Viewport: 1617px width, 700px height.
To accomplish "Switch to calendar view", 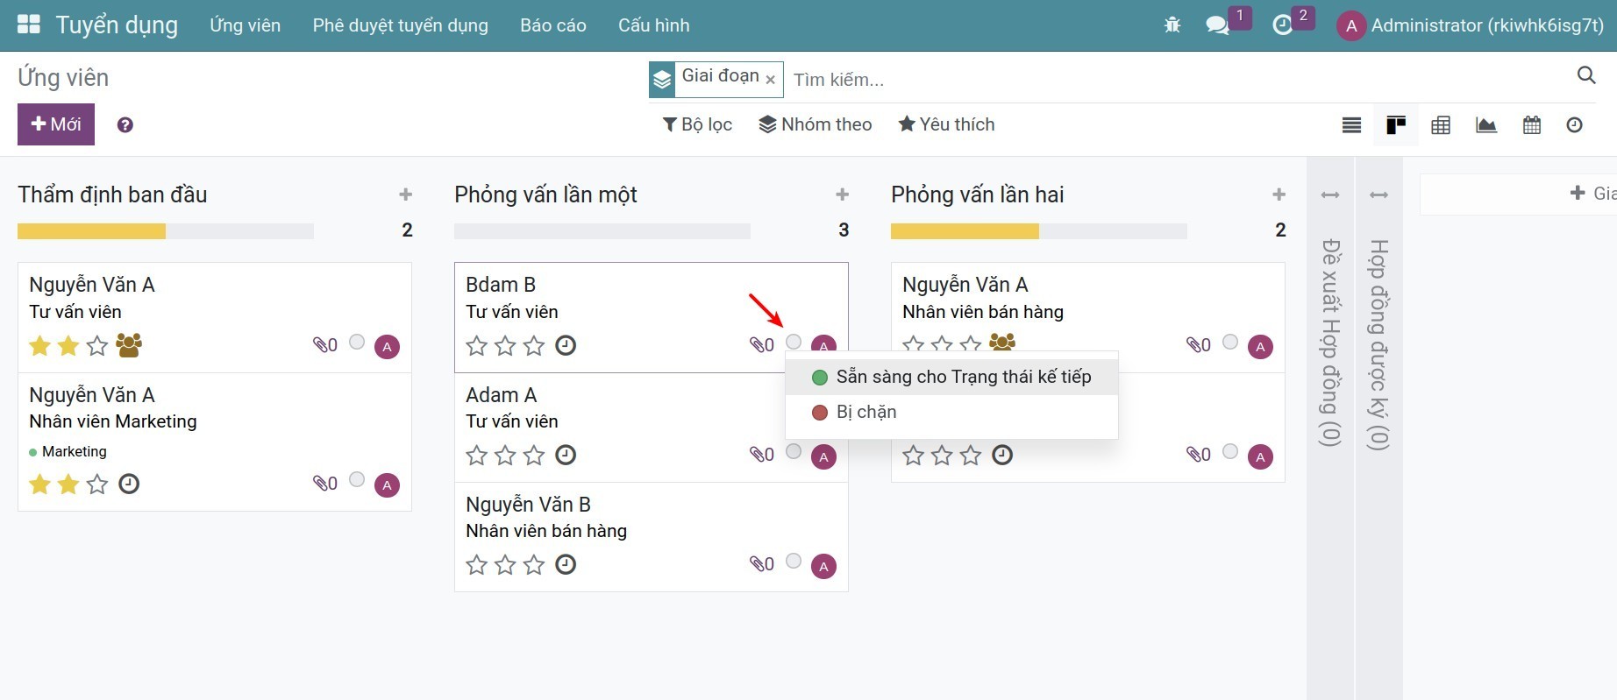I will click(x=1532, y=125).
